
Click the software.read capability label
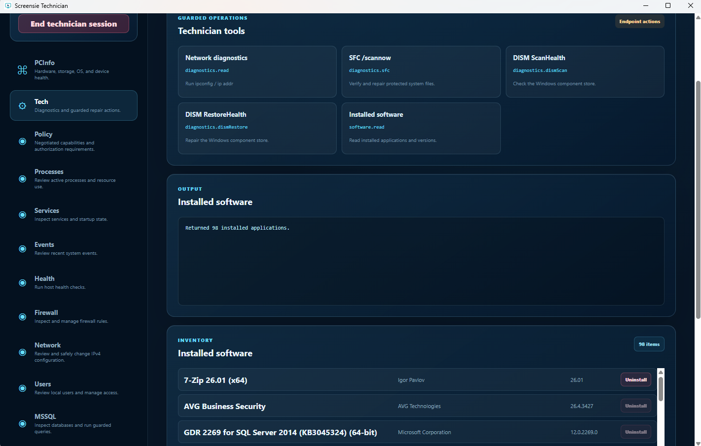[367, 127]
